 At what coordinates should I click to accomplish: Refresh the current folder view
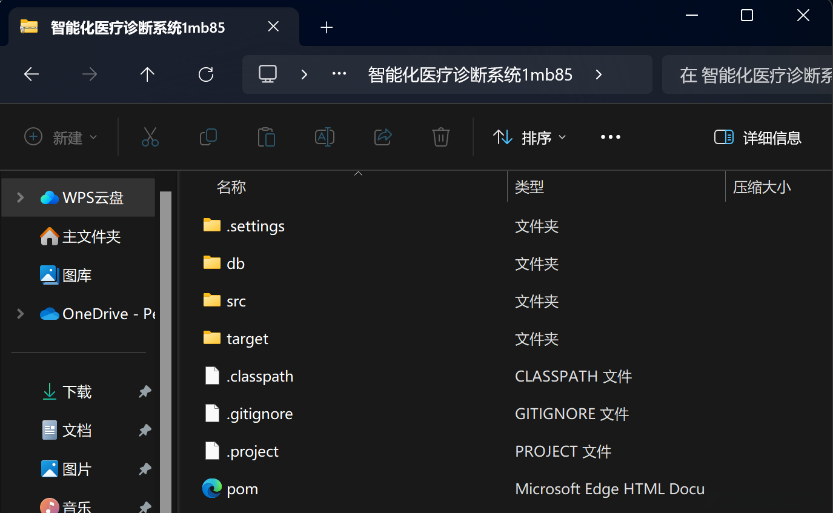(x=206, y=74)
